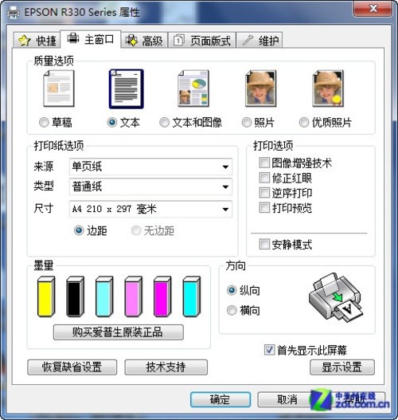Expand the 类型 paper type dropdown
Viewport: 398px width, 420px height.
click(x=150, y=186)
